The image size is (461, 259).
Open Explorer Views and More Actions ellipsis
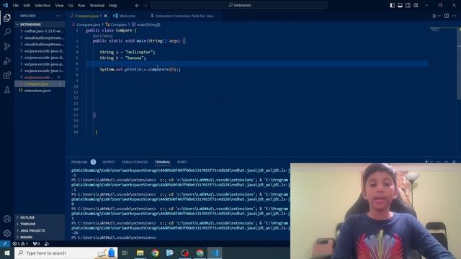(x=58, y=16)
